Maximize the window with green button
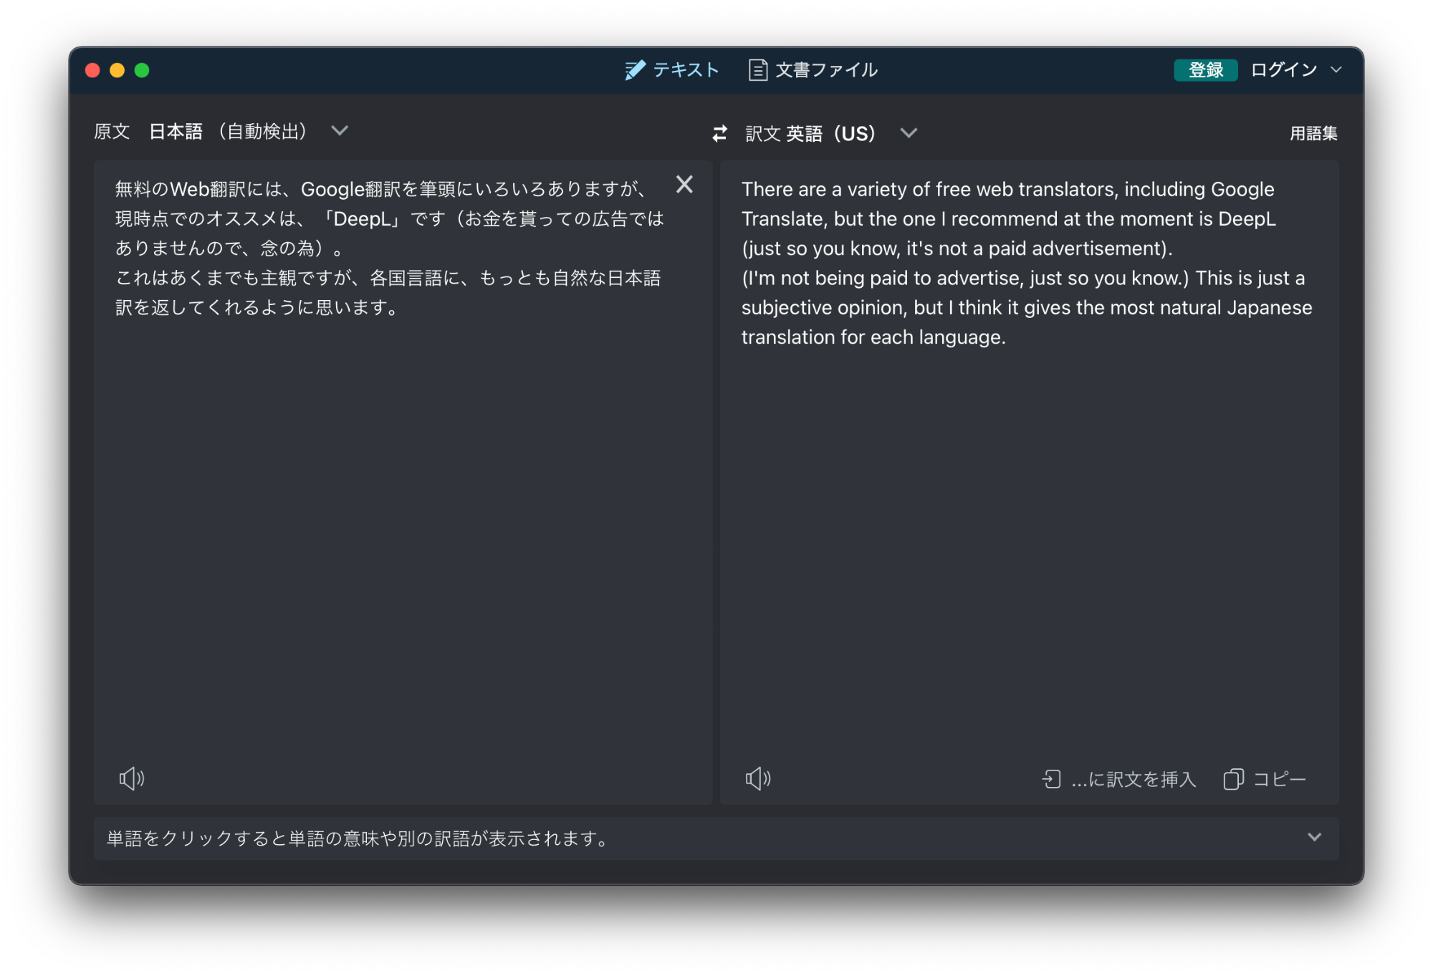This screenshot has height=976, width=1433. (142, 70)
